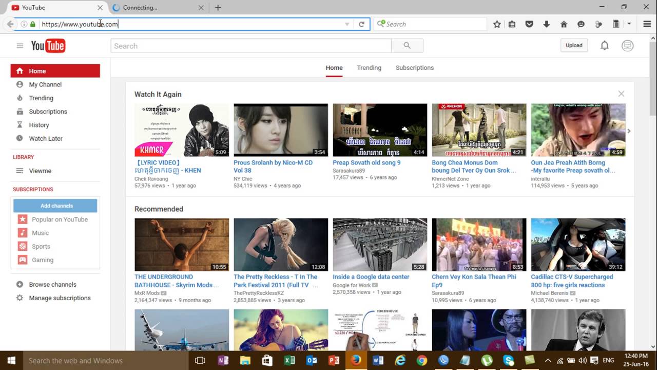This screenshot has height=370, width=657.
Task: Go back with Firefox back arrow
Action: pyautogui.click(x=10, y=24)
